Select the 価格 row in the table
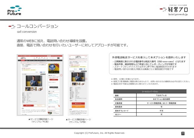Viewport: 194px width, 138px height. (x=150, y=95)
